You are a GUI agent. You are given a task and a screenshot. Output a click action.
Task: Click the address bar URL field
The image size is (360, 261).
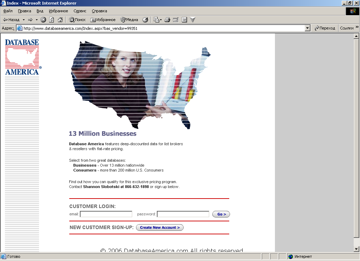tap(163, 28)
